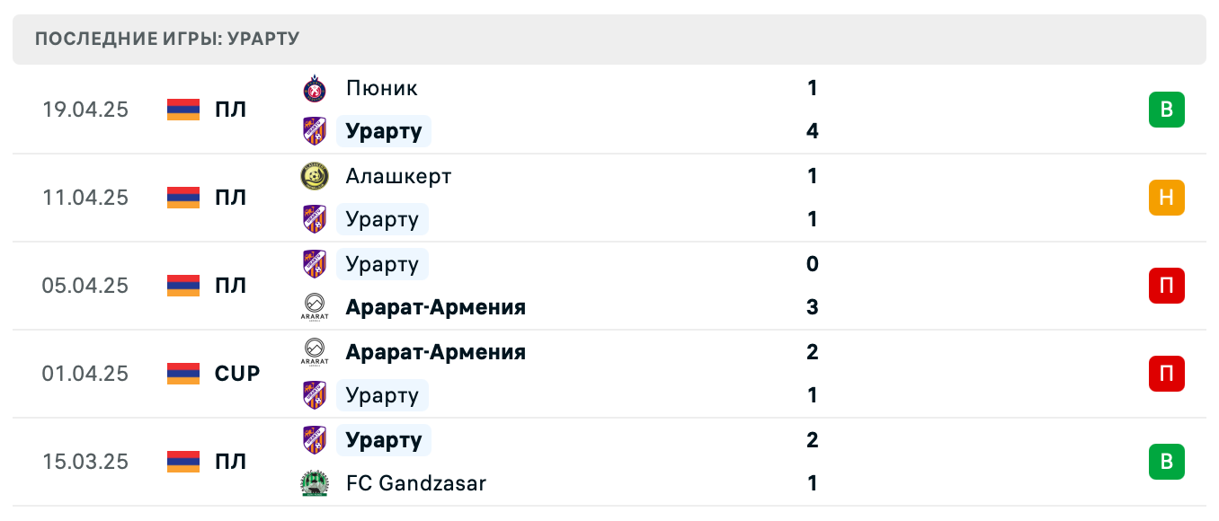
Task: Click the ПОСЛЕДНИЕ ИГРЫ: УРАРТУ header
Action: (x=167, y=39)
